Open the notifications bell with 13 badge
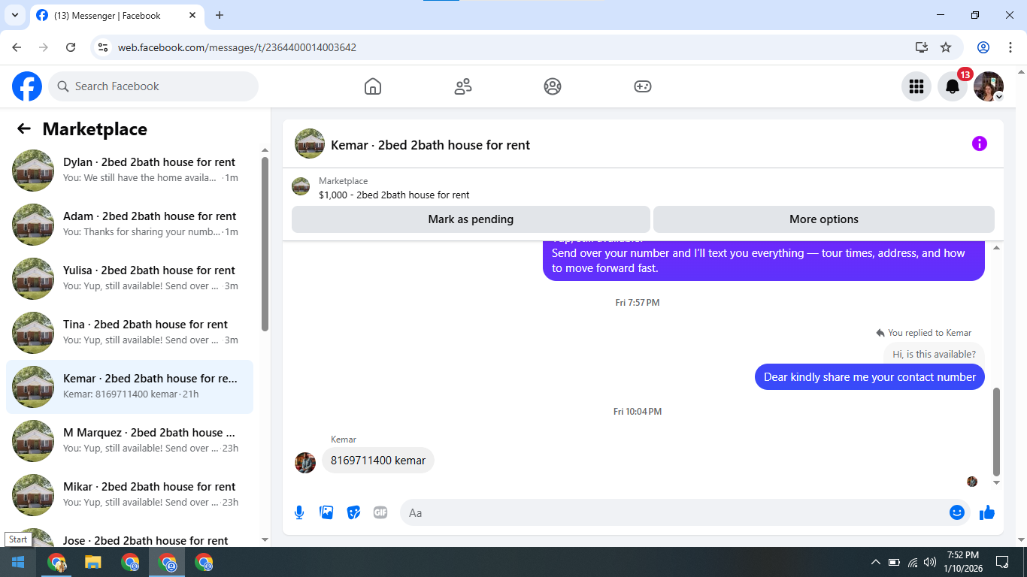The image size is (1027, 577). 953,86
